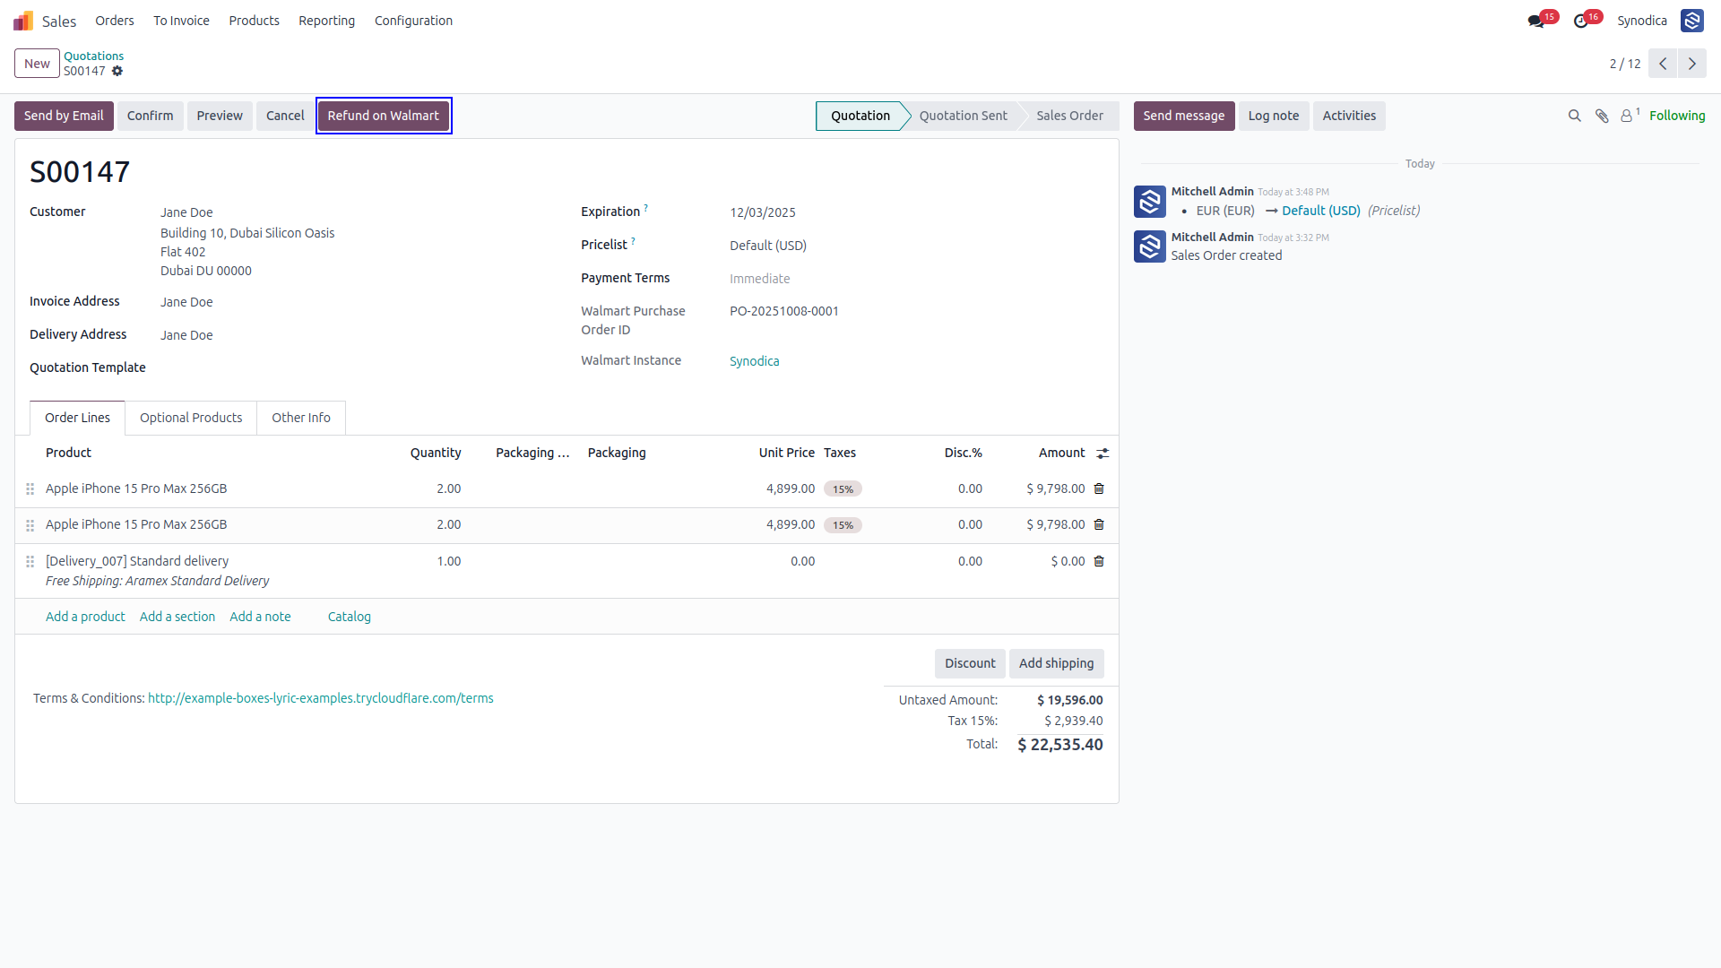Screen dimensions: 1721x968
Task: Open the Reporting menu
Action: (326, 21)
